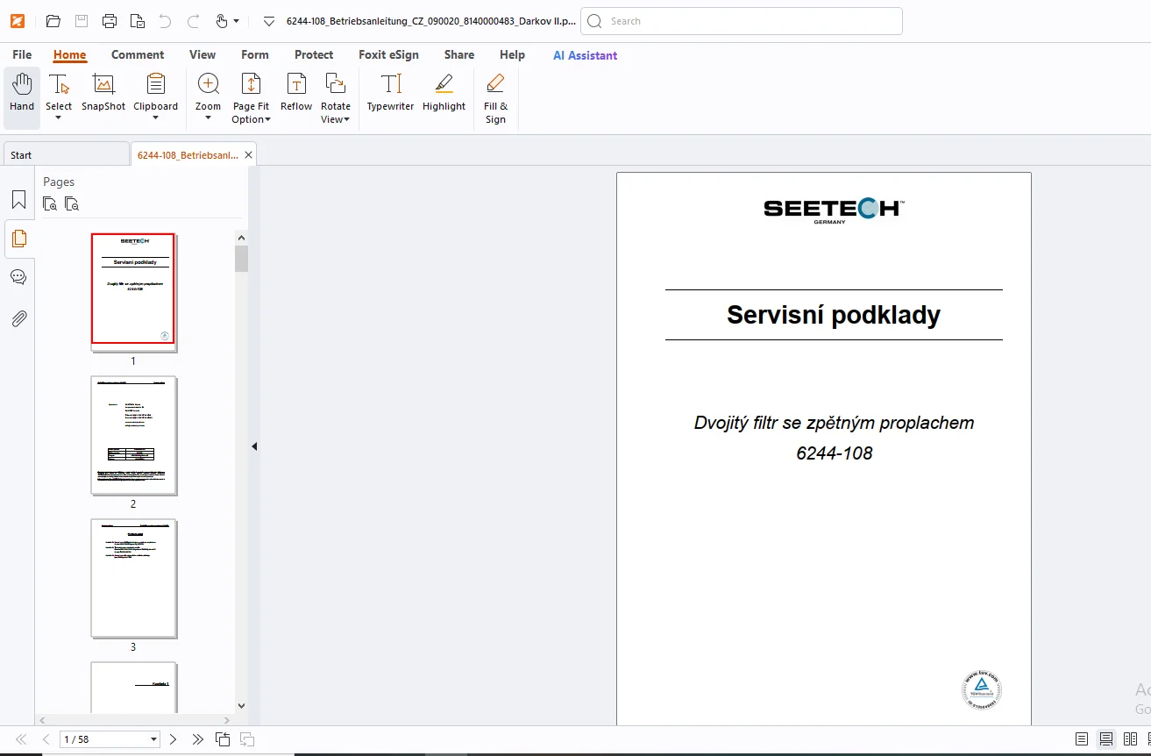Open the Select tool dropdown arrow

(x=59, y=118)
